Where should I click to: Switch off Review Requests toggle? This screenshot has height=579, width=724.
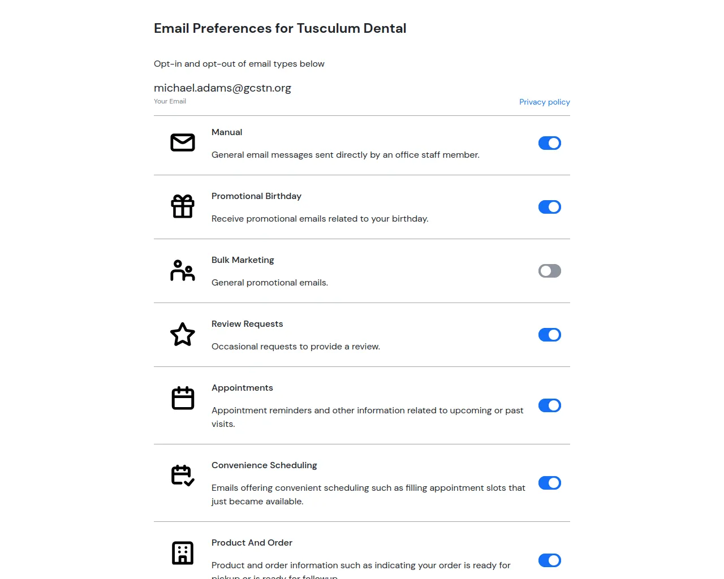point(549,335)
